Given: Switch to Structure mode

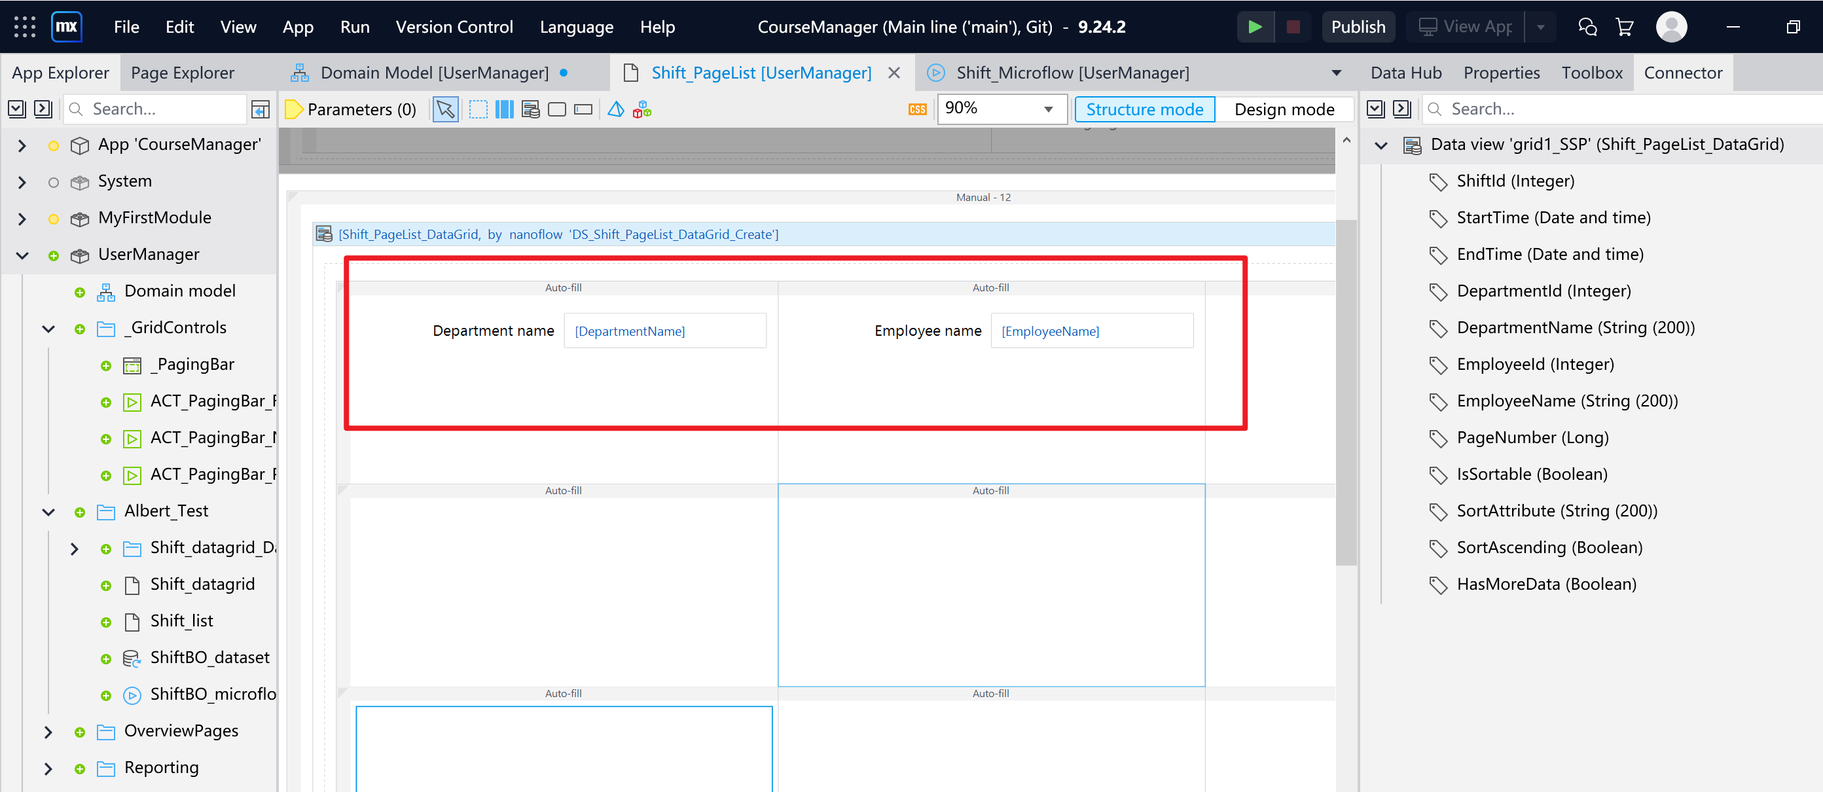Looking at the screenshot, I should [x=1144, y=109].
